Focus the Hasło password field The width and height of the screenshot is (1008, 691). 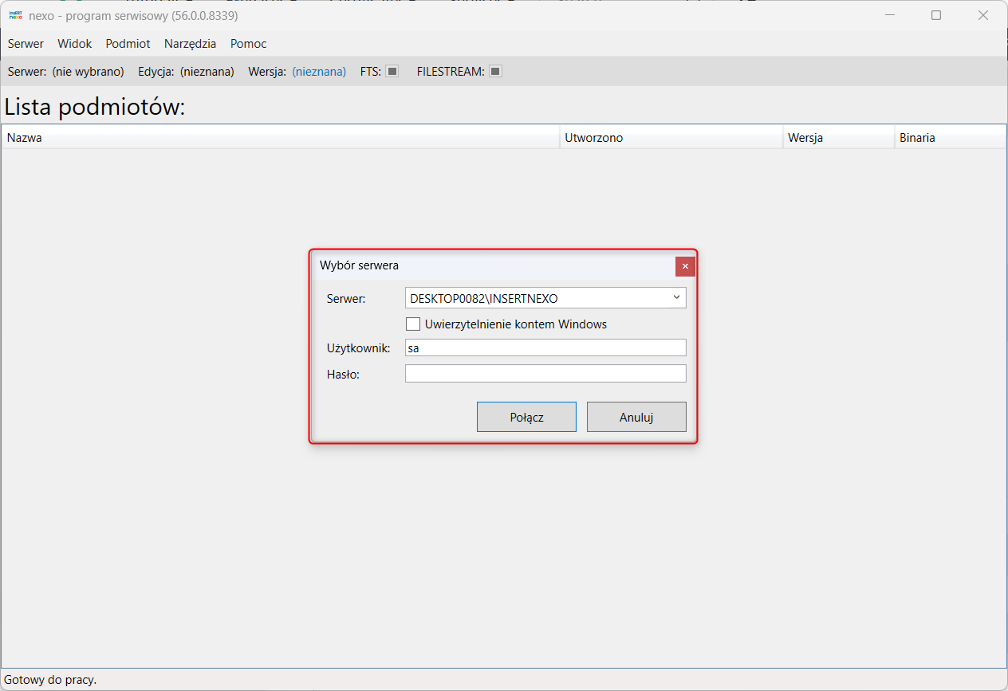coord(545,373)
